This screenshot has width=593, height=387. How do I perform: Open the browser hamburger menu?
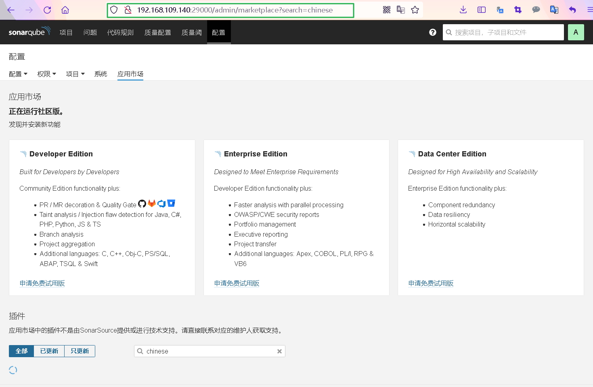pos(590,10)
